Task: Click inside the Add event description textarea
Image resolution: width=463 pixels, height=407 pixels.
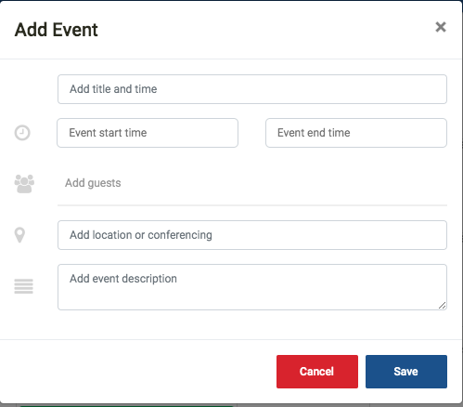Action: (252, 287)
